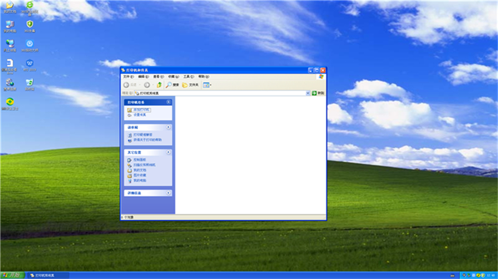Click the window title bar printer icon
The image size is (498, 279).
pyautogui.click(x=123, y=70)
